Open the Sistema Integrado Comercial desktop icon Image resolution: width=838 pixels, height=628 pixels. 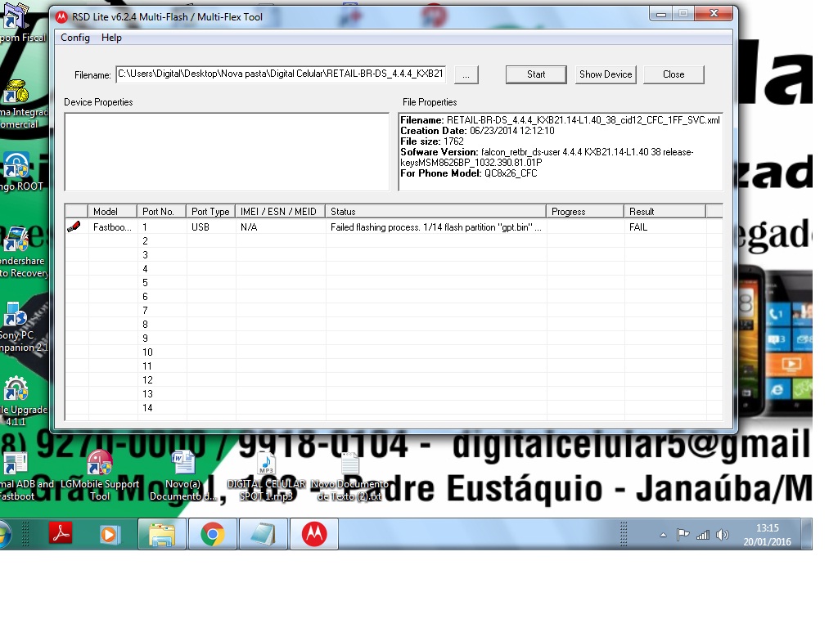click(x=22, y=104)
